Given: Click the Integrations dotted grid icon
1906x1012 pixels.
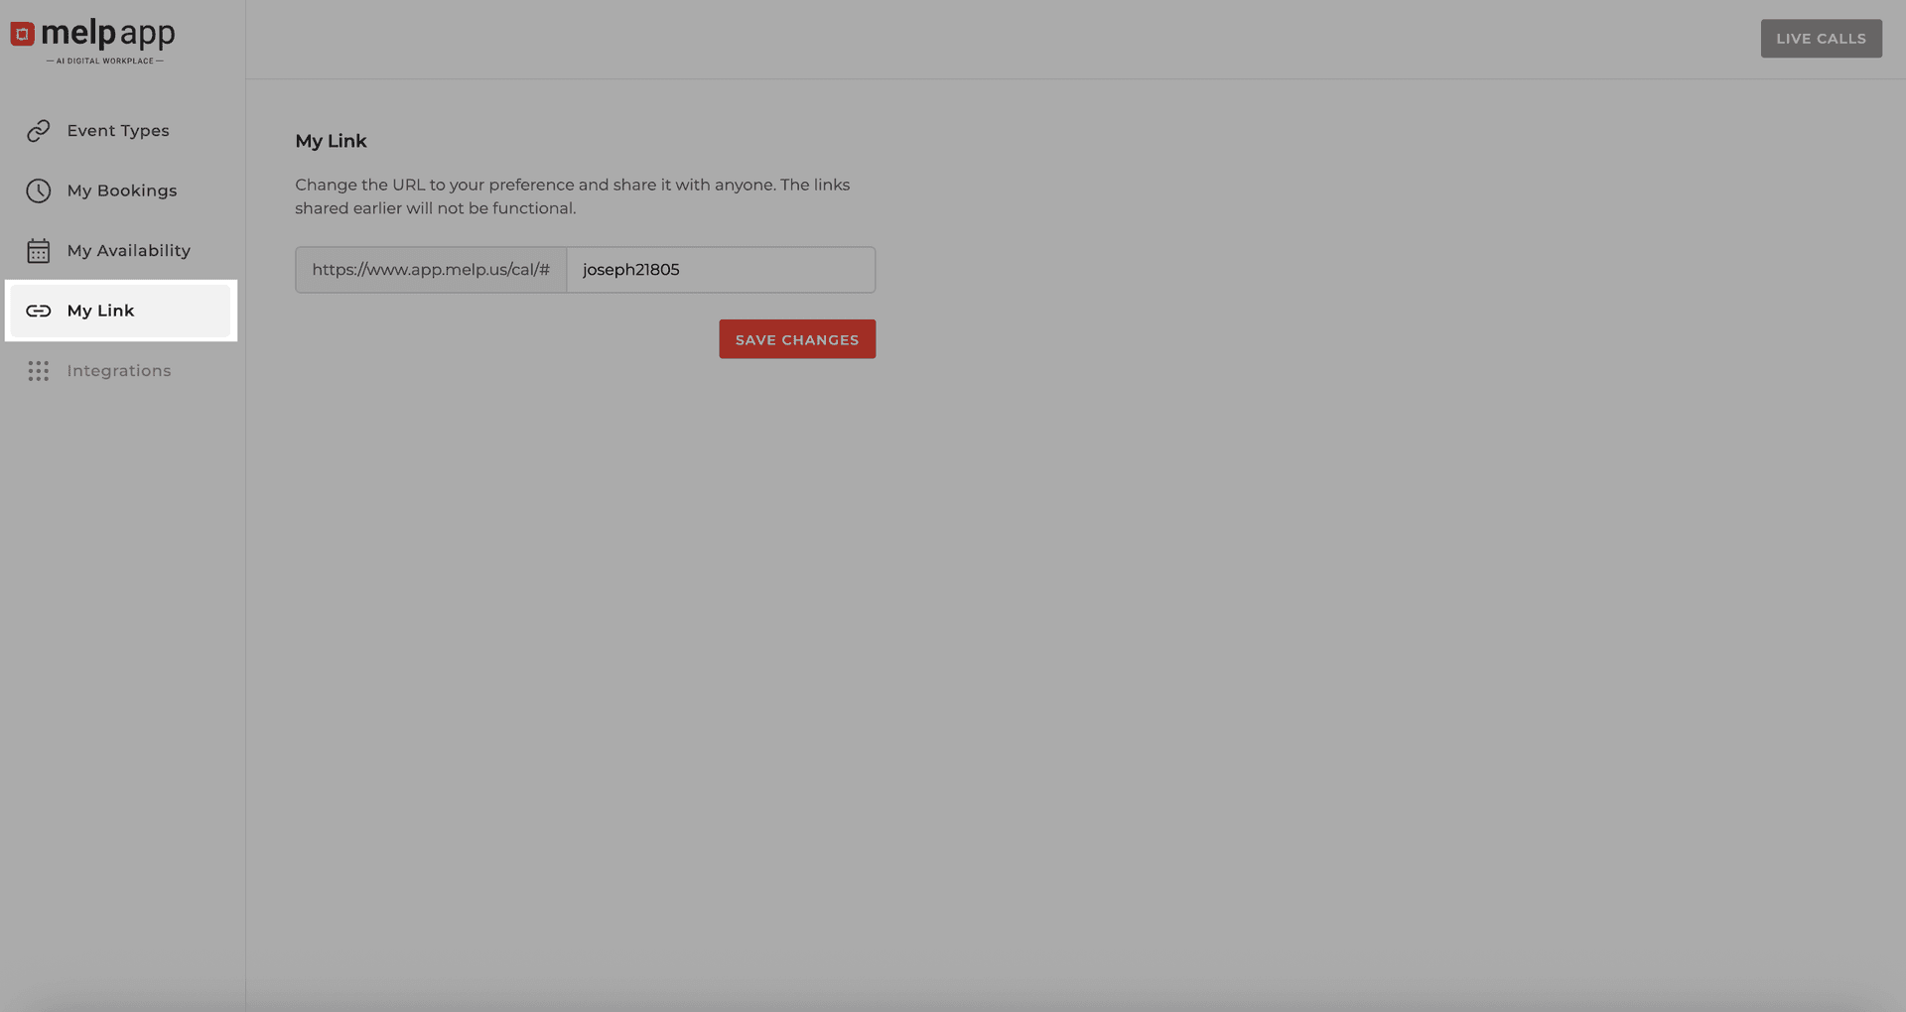Looking at the screenshot, I should coord(39,371).
